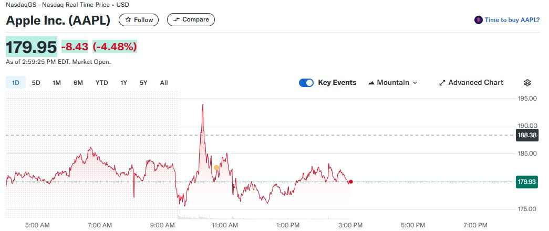This screenshot has width=549, height=231.
Task: Show the All time range
Action: tap(164, 83)
